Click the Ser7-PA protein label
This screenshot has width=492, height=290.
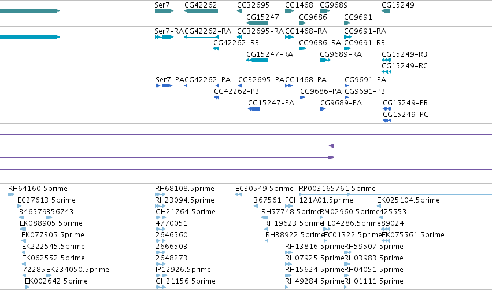pyautogui.click(x=170, y=80)
